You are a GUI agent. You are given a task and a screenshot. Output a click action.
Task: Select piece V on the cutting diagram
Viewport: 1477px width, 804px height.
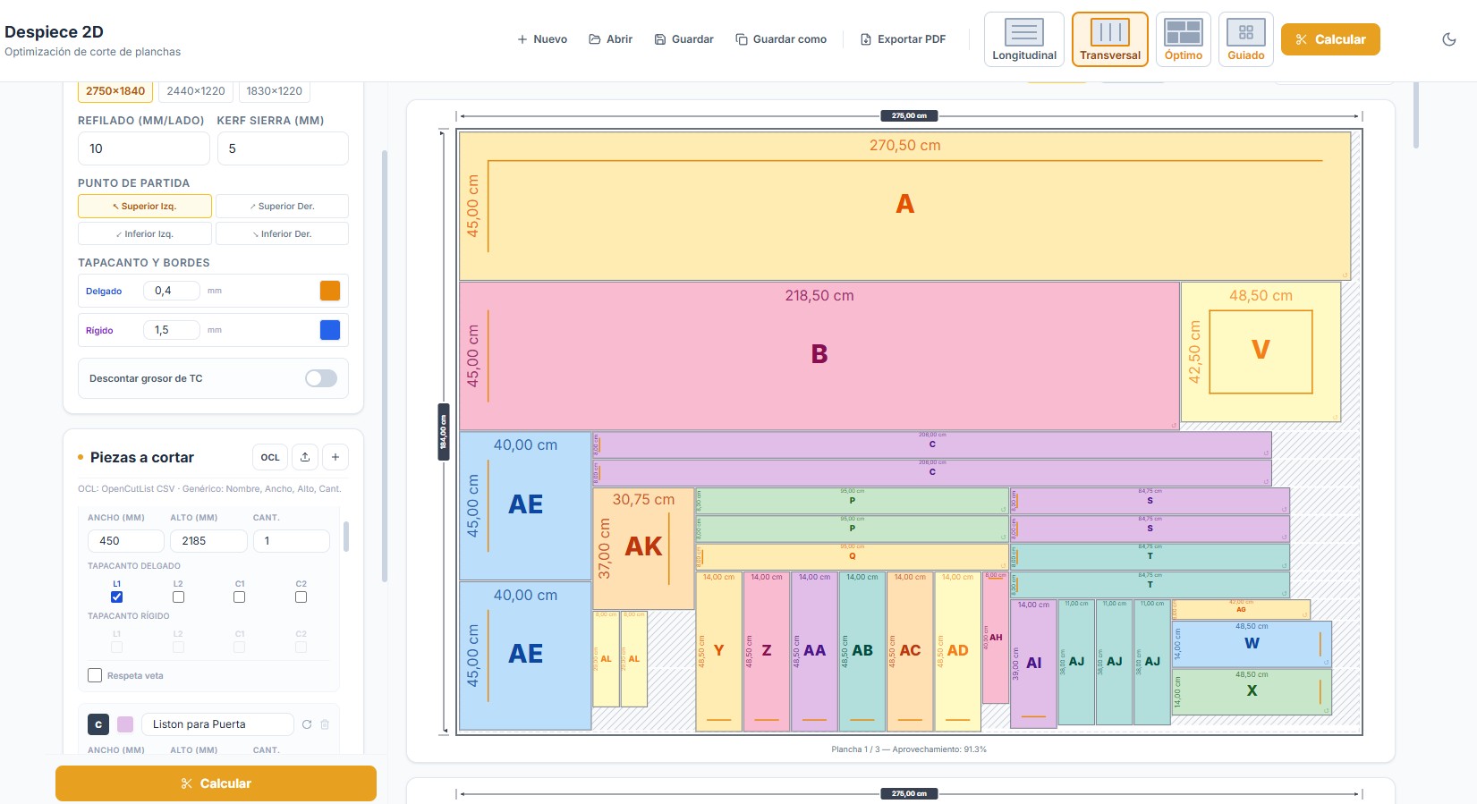[1261, 351]
